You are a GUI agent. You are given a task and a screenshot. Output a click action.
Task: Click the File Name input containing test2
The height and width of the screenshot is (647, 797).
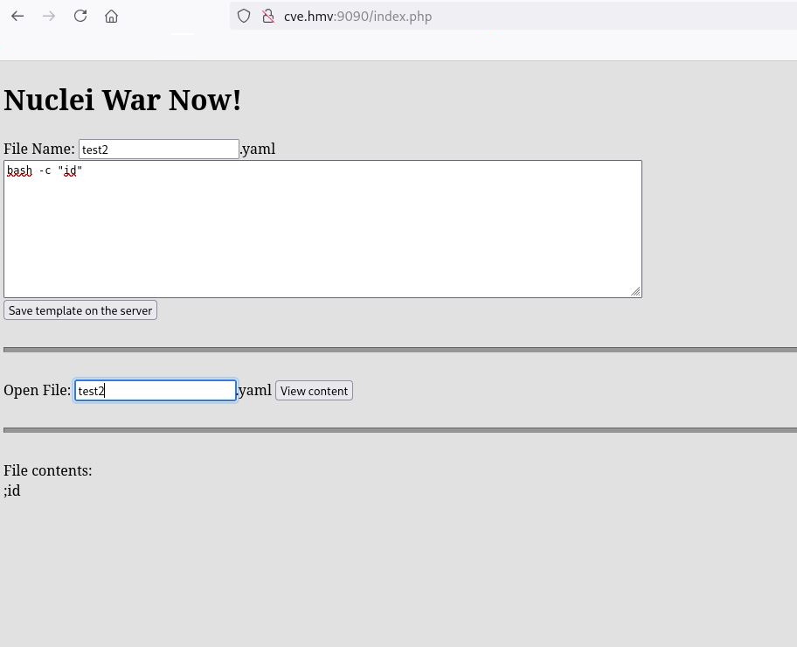(x=158, y=150)
